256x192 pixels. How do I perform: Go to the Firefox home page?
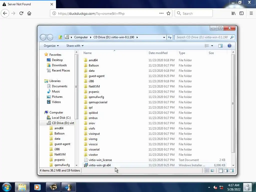[x=29, y=13]
